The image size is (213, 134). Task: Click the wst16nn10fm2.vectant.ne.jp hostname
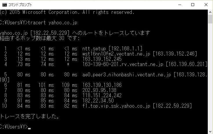(117, 54)
